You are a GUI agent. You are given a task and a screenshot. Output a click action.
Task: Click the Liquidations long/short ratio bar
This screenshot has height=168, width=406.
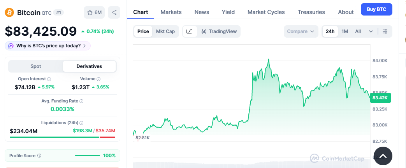coord(62,137)
